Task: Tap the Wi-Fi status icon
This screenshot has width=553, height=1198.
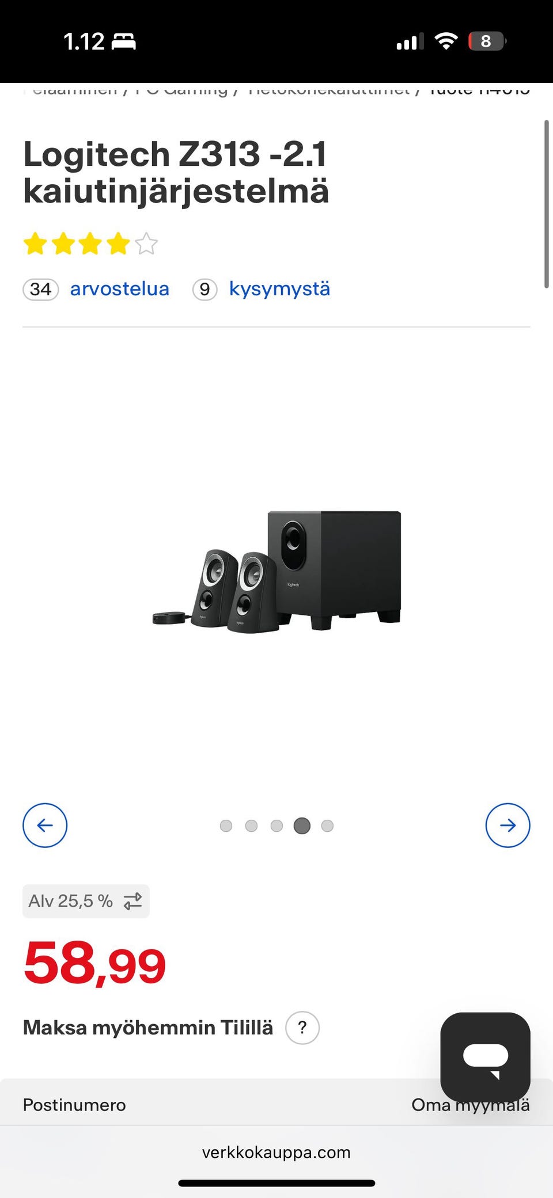Action: [445, 41]
